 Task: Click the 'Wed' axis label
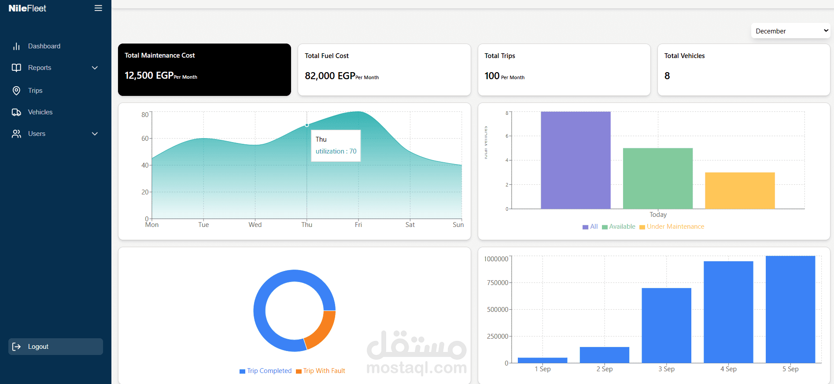tap(255, 225)
